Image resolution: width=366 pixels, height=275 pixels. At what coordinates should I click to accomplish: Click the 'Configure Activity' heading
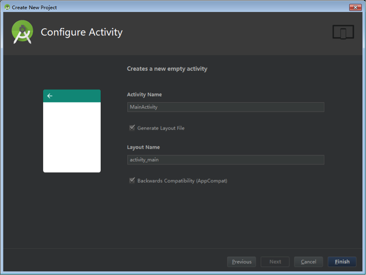click(x=82, y=32)
